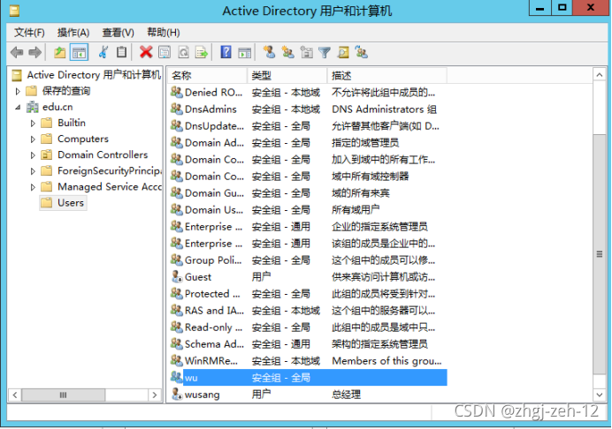Select the Guest user icon
The height and width of the screenshot is (429, 612).
tap(177, 276)
